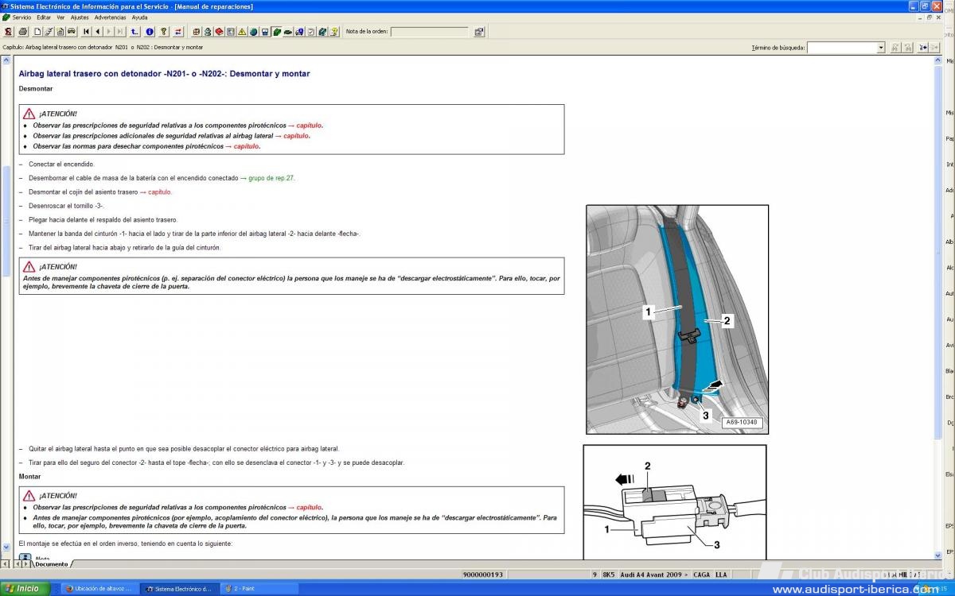
Task: Go to previous page with left arrow
Action: click(98, 32)
